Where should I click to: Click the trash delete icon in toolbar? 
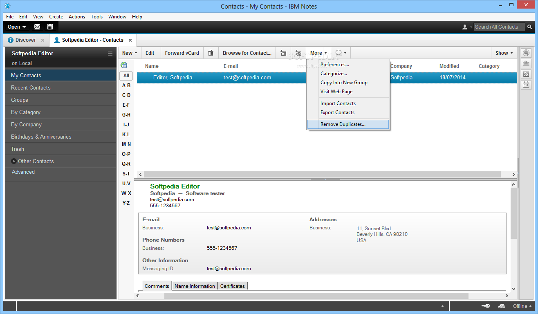(x=211, y=53)
